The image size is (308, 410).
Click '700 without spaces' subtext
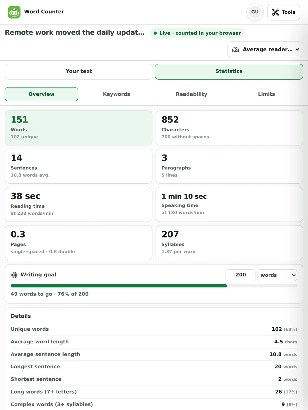[x=185, y=137]
